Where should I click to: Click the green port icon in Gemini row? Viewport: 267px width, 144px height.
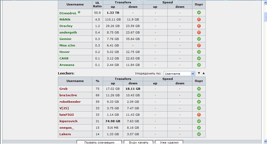199,39
